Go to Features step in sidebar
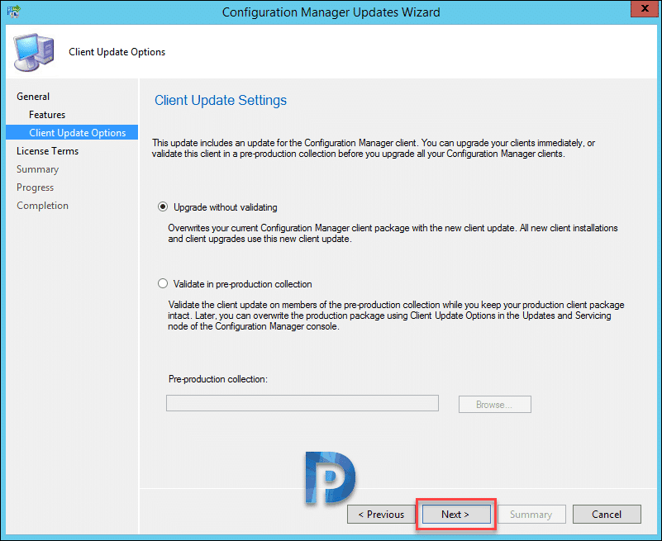 coord(47,114)
